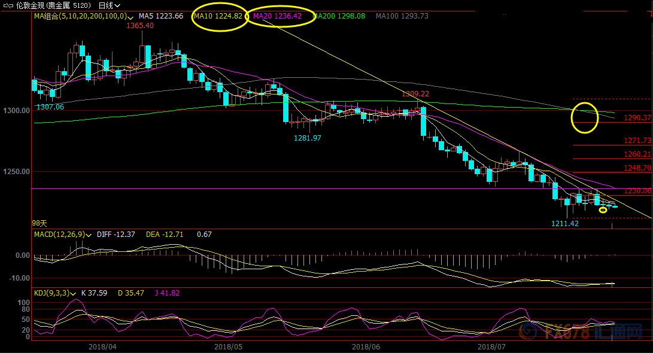Screen dimensions: 653x353
Task: Click the small yellow circle near latest candle
Action: click(x=603, y=210)
